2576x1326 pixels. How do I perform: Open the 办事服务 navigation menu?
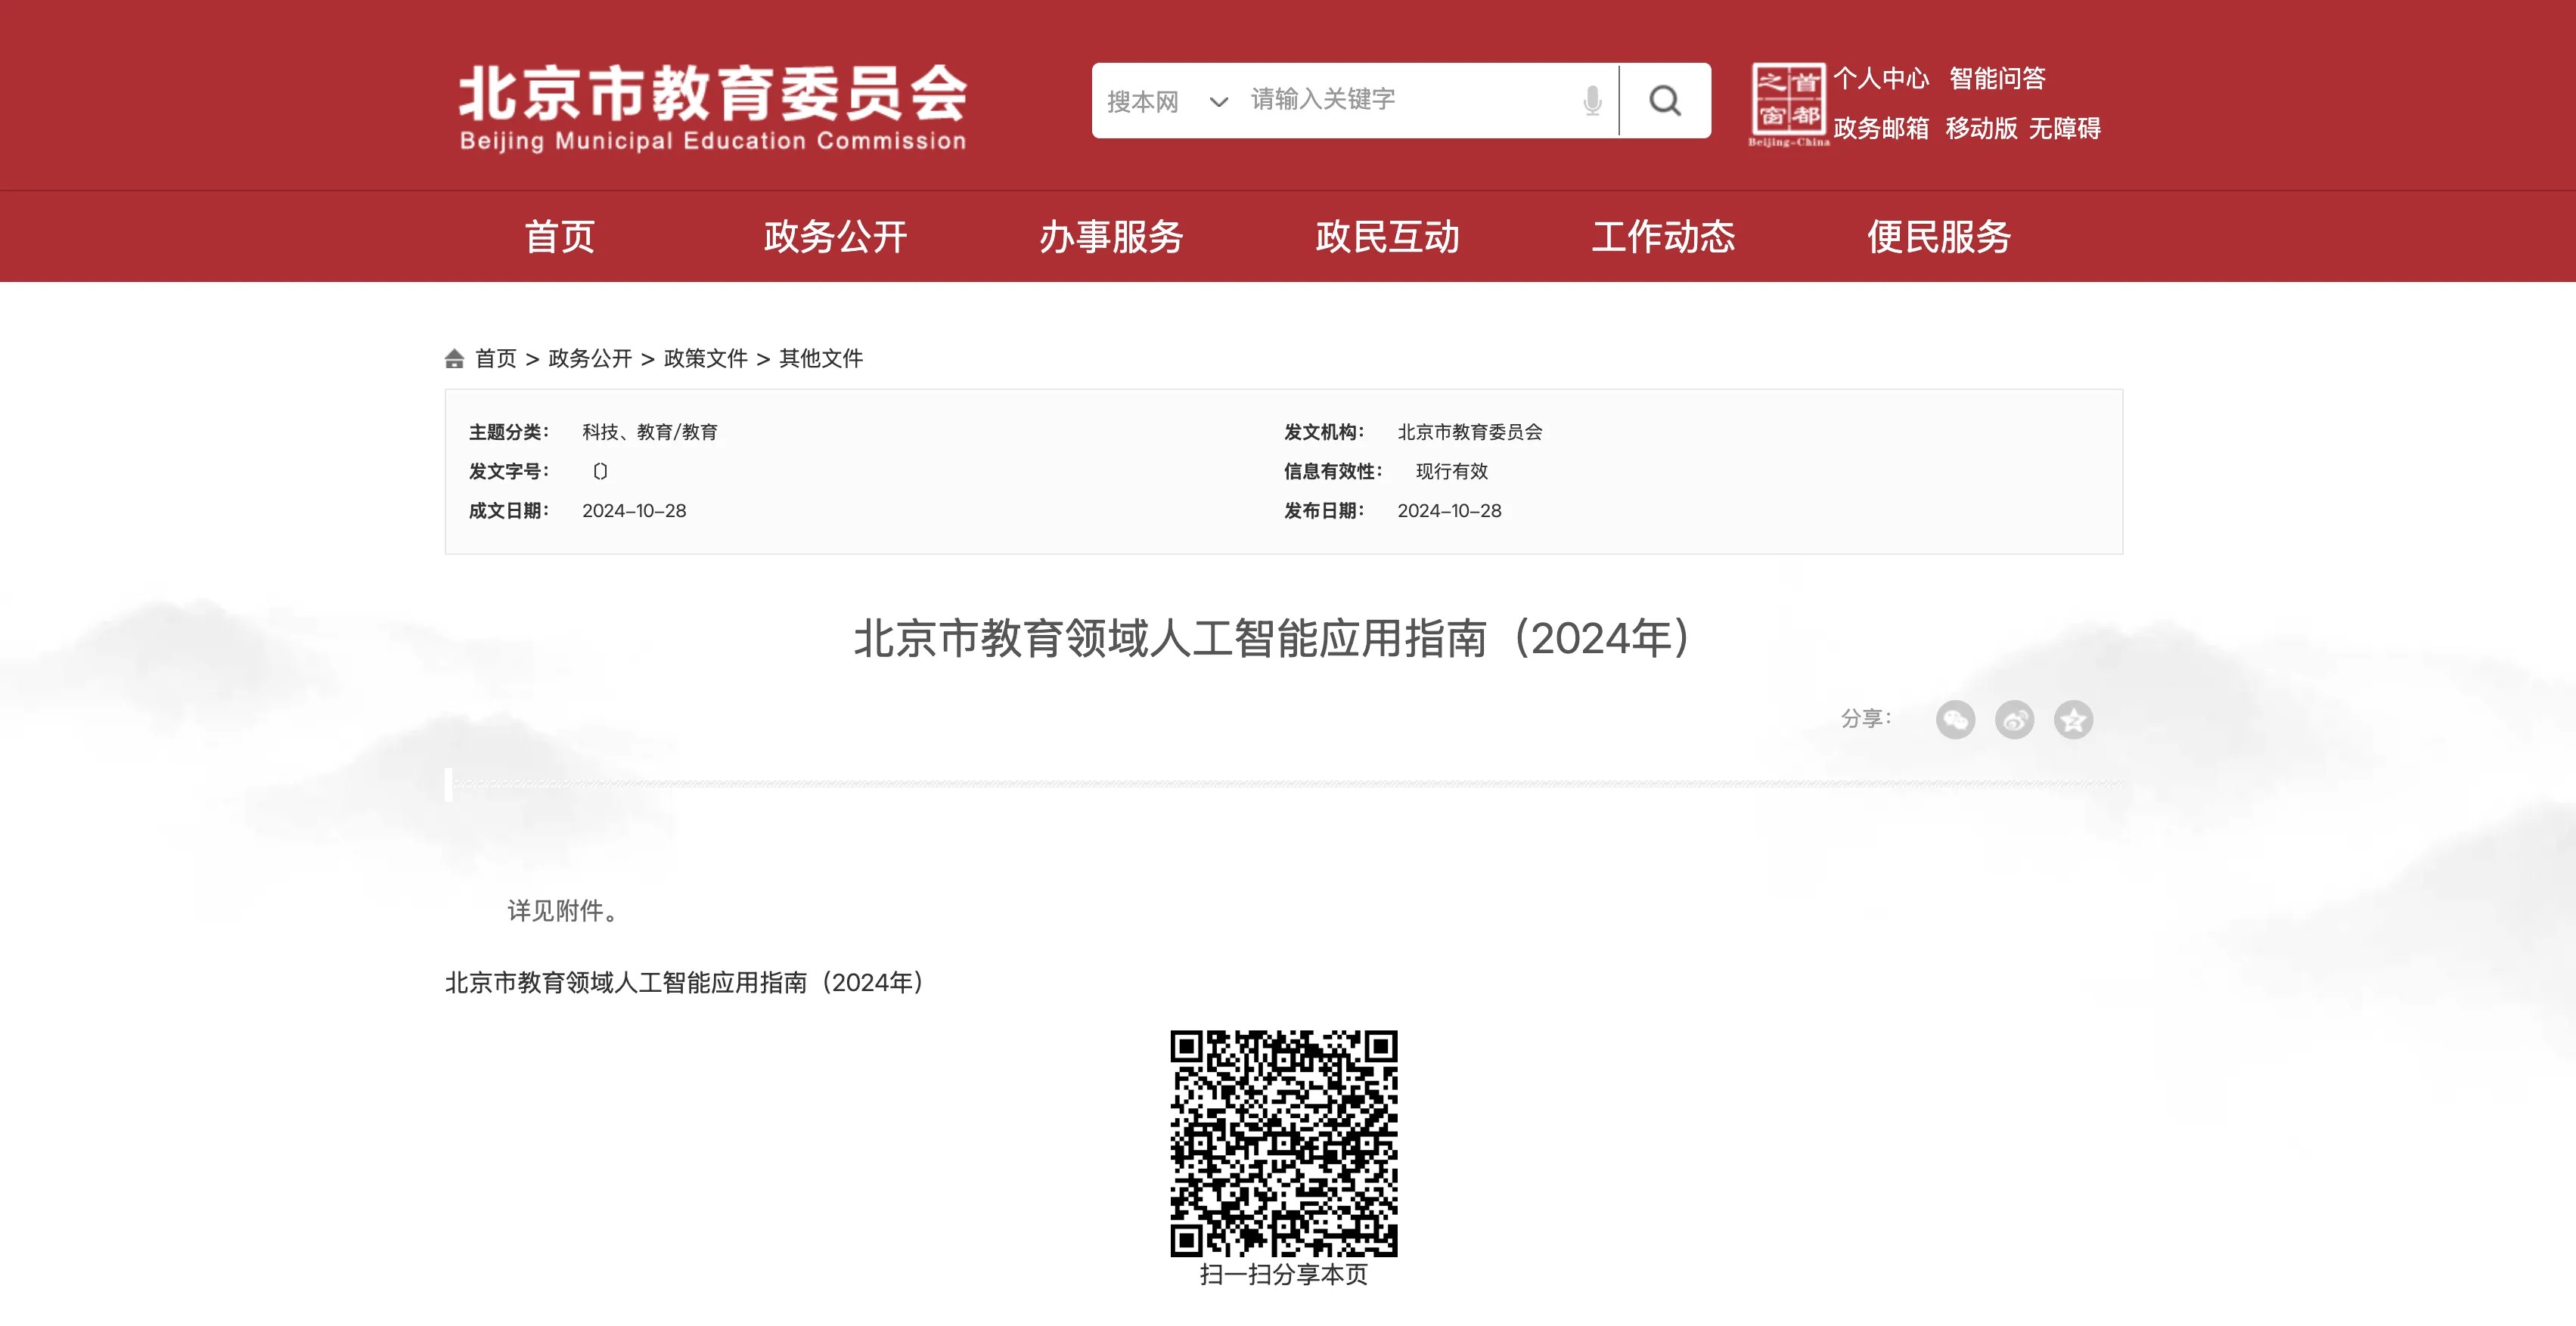1111,237
